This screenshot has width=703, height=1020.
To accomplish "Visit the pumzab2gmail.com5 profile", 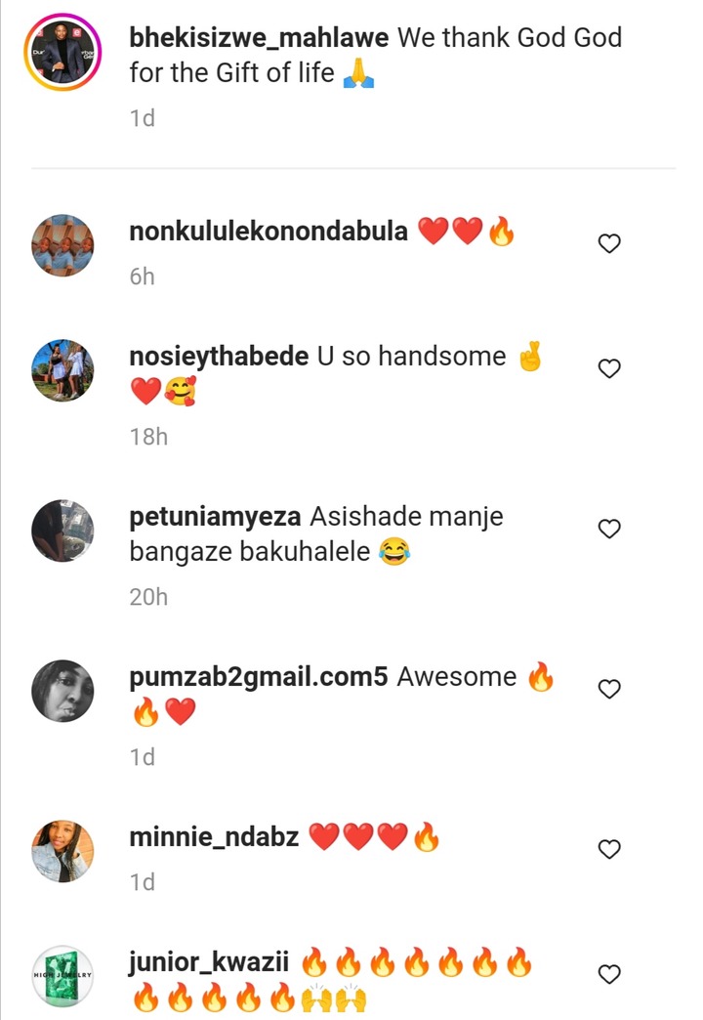I will point(258,677).
